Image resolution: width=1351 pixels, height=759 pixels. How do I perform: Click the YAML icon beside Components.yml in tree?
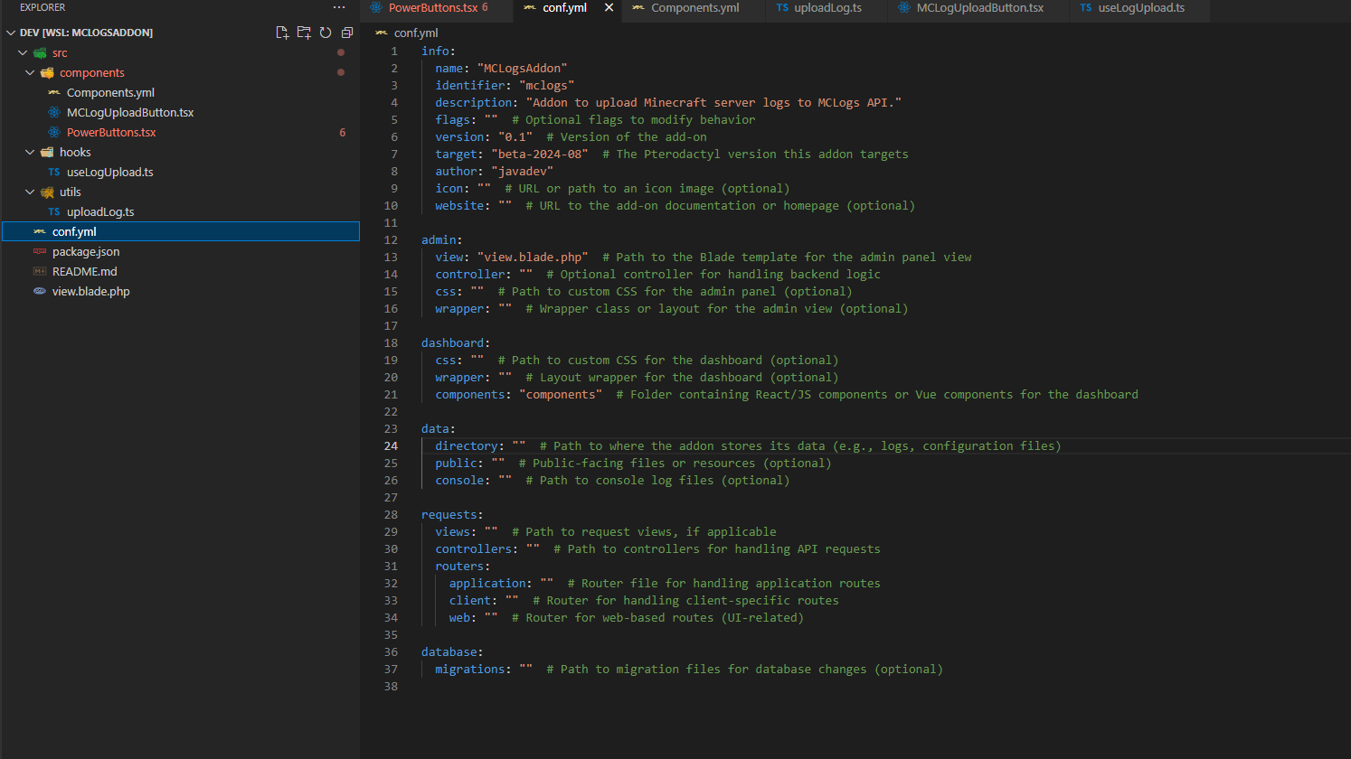click(54, 92)
